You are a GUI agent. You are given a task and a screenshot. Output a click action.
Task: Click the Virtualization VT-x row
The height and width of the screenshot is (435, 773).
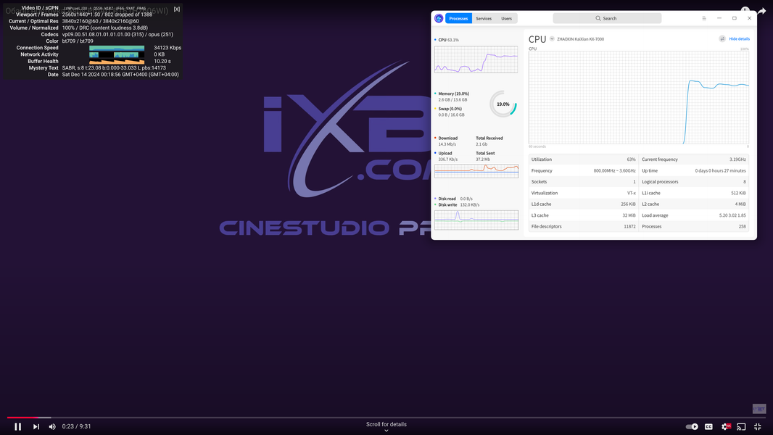(584, 193)
